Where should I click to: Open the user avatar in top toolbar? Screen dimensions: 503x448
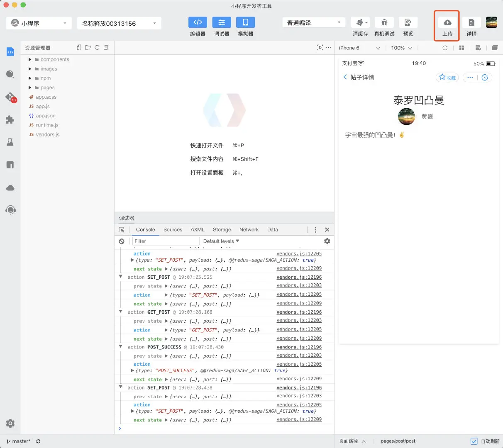491,22
